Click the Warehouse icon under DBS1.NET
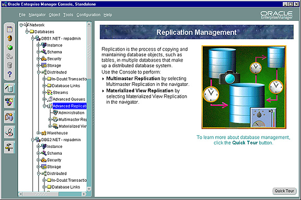This screenshot has width=301, height=200. pyautogui.click(x=44, y=133)
